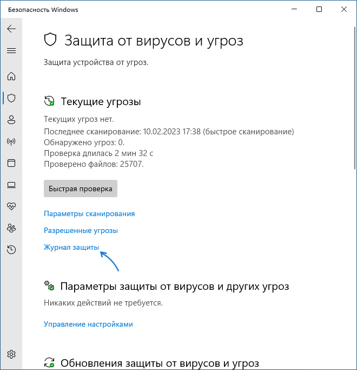Open the hamburger navigation menu
Image resolution: width=357 pixels, height=370 pixels.
coord(11,50)
